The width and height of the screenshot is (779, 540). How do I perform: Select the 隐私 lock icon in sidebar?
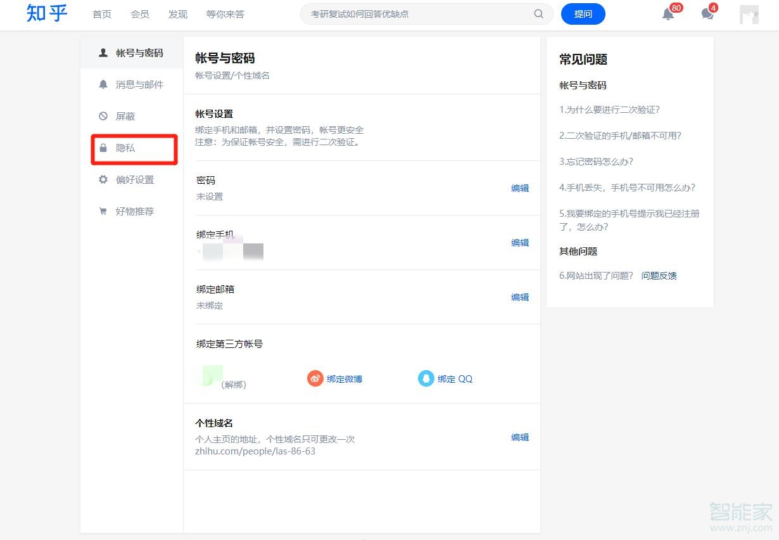coord(103,148)
